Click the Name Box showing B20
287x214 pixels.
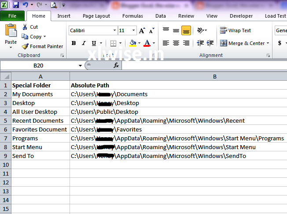38,65
